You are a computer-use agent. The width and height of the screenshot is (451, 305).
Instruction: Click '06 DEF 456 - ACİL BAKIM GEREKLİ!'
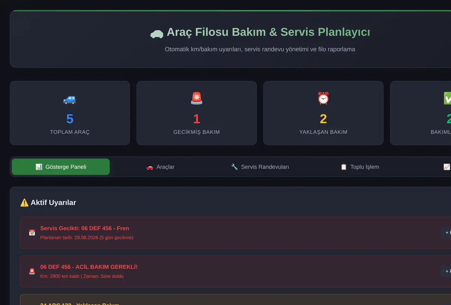[x=89, y=267]
